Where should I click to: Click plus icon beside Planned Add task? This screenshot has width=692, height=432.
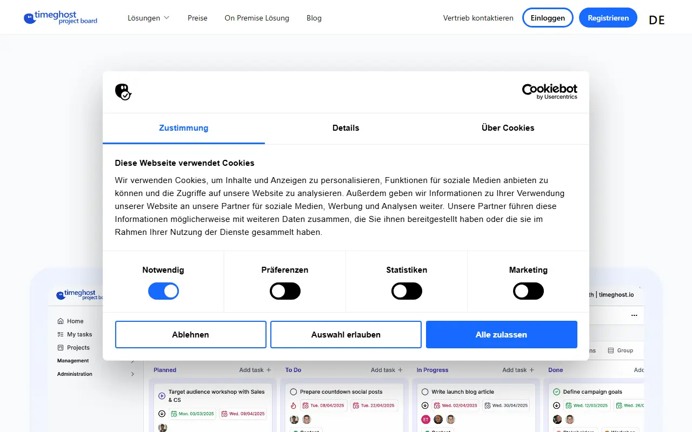pos(269,370)
